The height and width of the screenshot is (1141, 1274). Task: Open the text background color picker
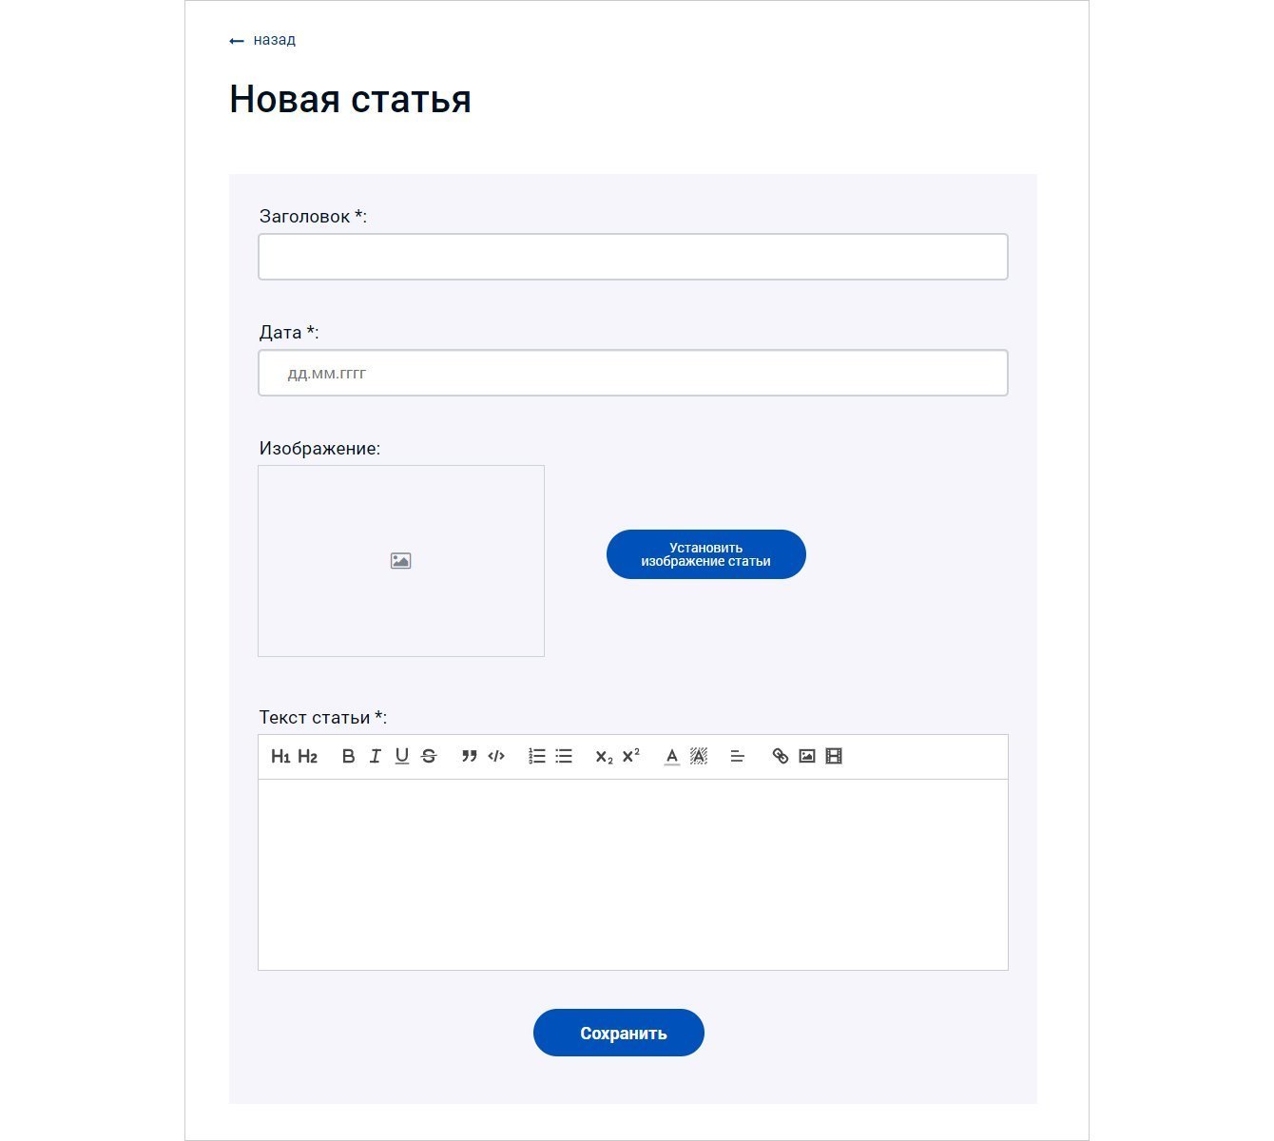pos(699,757)
